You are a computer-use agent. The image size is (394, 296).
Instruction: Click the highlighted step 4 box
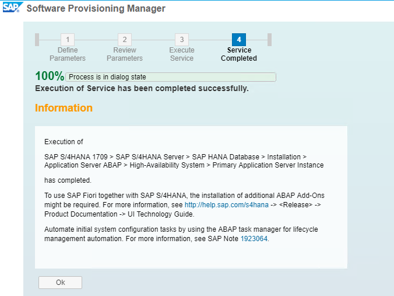pos(239,40)
